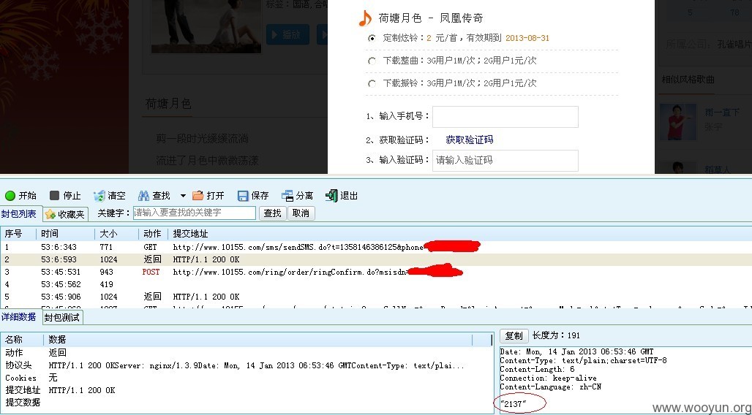Expand the dropdown arrow beside 查找
Image resolution: width=752 pixels, height=415 pixels.
tap(183, 196)
